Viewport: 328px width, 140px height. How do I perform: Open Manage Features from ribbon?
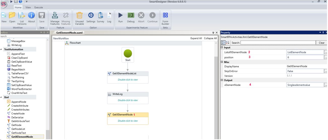tap(55, 16)
